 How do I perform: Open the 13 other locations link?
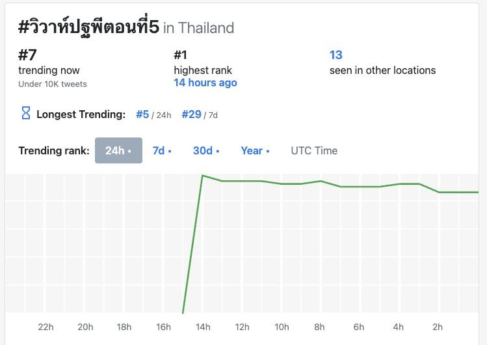coord(336,55)
